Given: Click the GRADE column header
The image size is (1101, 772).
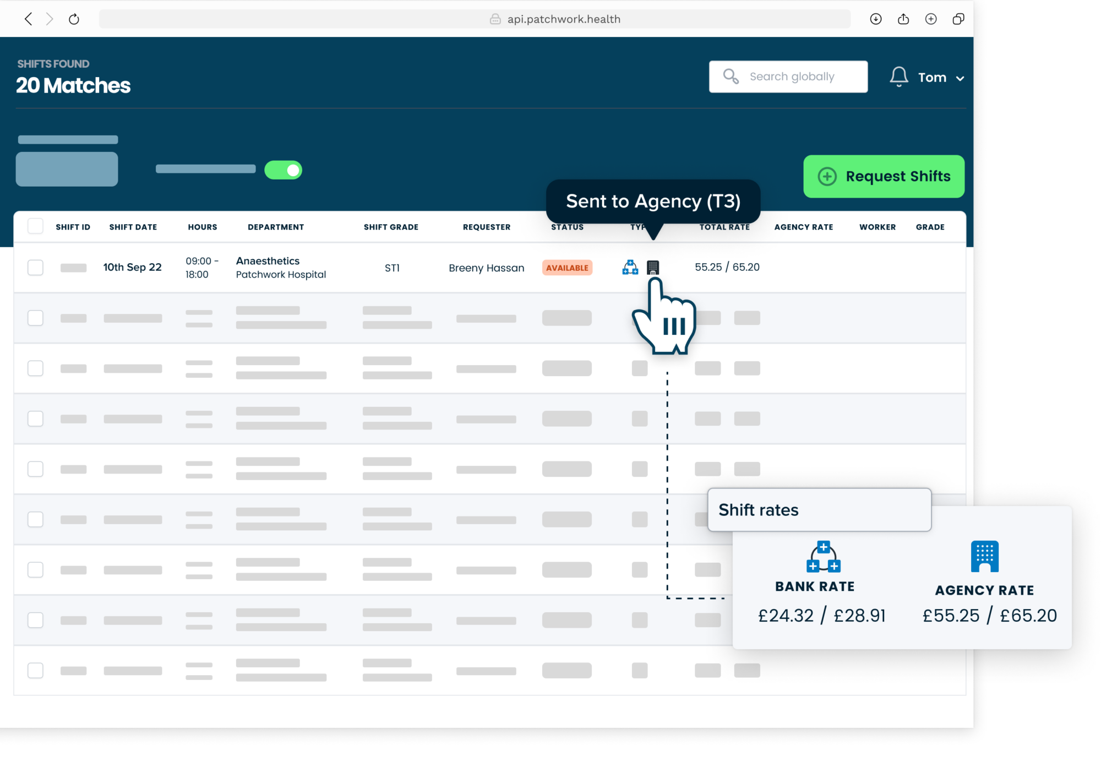Looking at the screenshot, I should (x=930, y=227).
